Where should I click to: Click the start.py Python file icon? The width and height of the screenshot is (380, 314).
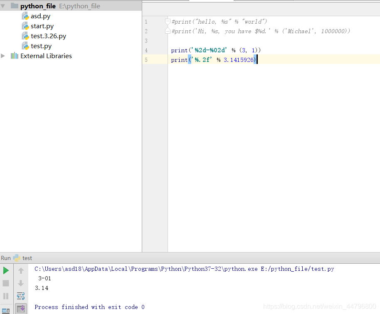pos(25,26)
